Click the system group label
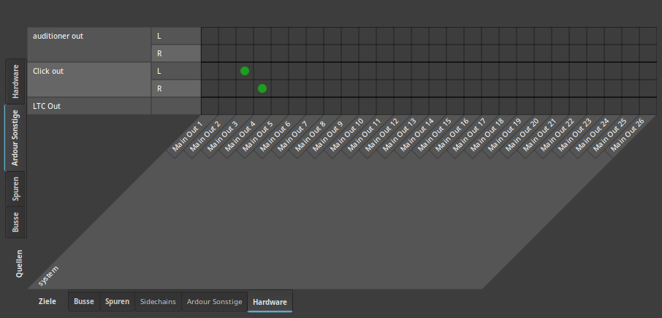This screenshot has height=318, width=662. 47,276
